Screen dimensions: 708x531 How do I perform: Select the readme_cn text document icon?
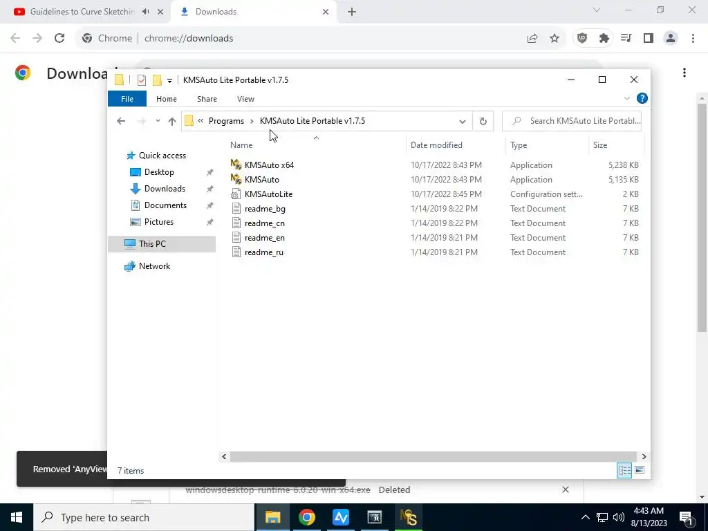click(236, 223)
